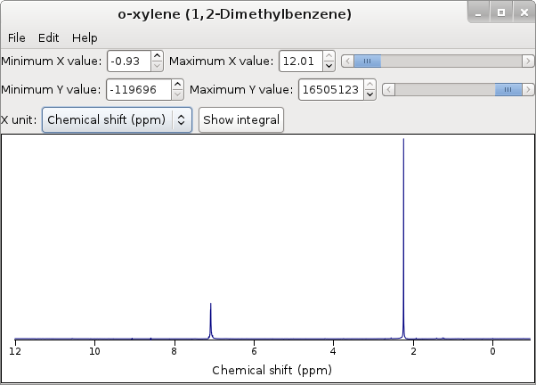Increase the Maximum Y value with up arrow
The image size is (536, 385).
(370, 85)
